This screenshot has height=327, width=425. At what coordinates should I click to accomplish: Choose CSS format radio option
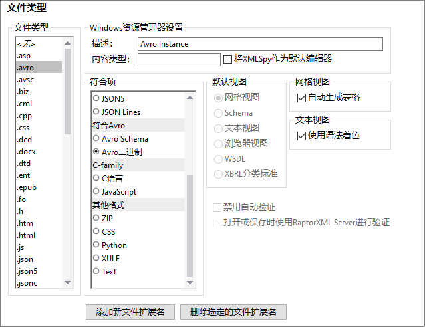coord(96,231)
